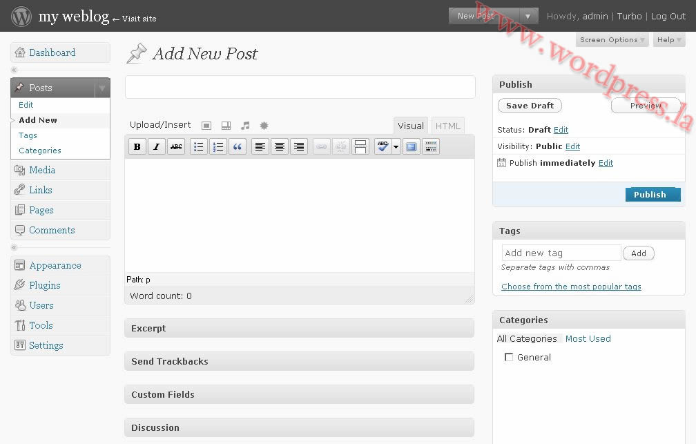The height and width of the screenshot is (444, 696).
Task: Click the Preview button
Action: click(x=646, y=106)
